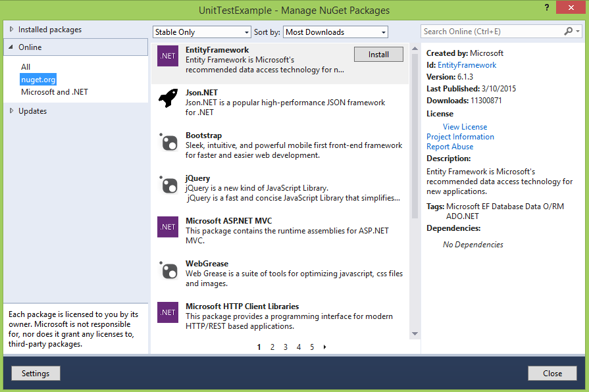Click the scroll down arrow of package list
589x392 pixels.
[415, 333]
